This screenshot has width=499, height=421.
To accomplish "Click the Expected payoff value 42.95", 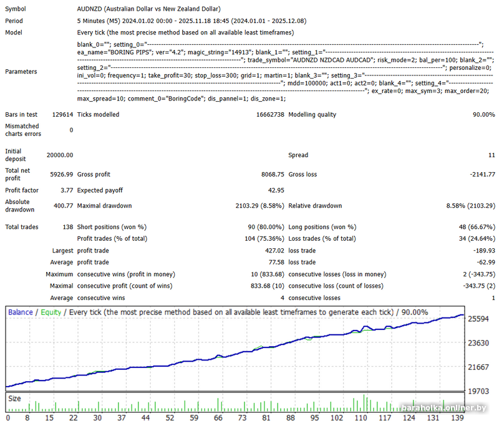I will click(x=276, y=190).
